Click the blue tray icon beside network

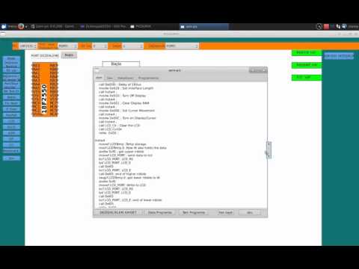(344, 26)
